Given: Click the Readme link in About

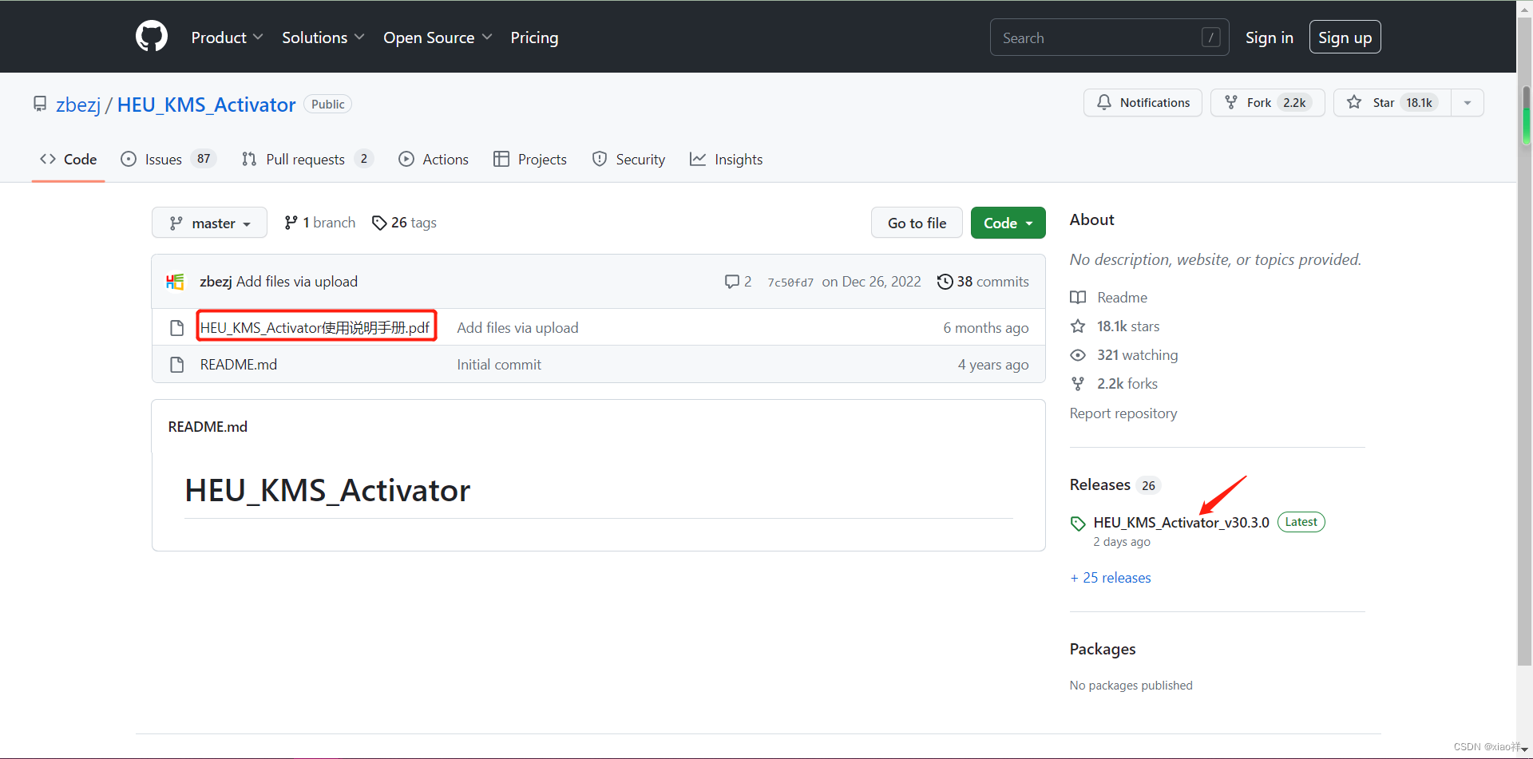Looking at the screenshot, I should pyautogui.click(x=1122, y=298).
